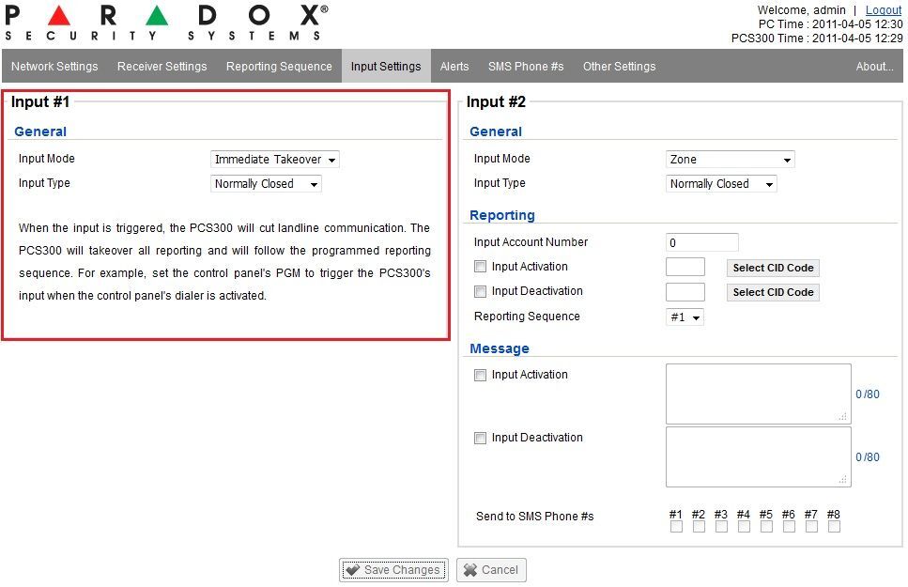The width and height of the screenshot is (908, 587).
Task: Tick the Message Input Activation checkbox
Action: [481, 376]
